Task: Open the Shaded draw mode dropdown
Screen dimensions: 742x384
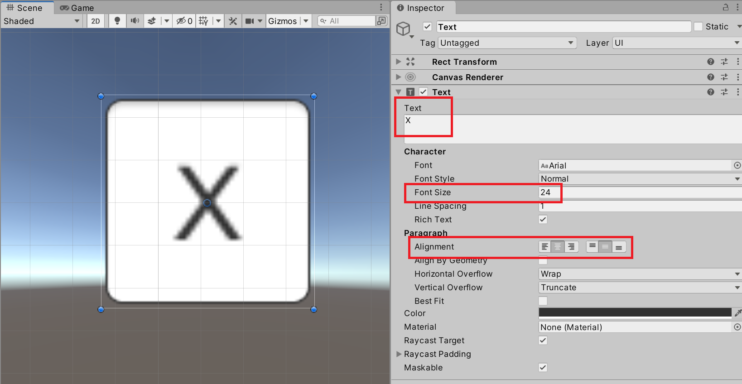Action: pyautogui.click(x=42, y=21)
